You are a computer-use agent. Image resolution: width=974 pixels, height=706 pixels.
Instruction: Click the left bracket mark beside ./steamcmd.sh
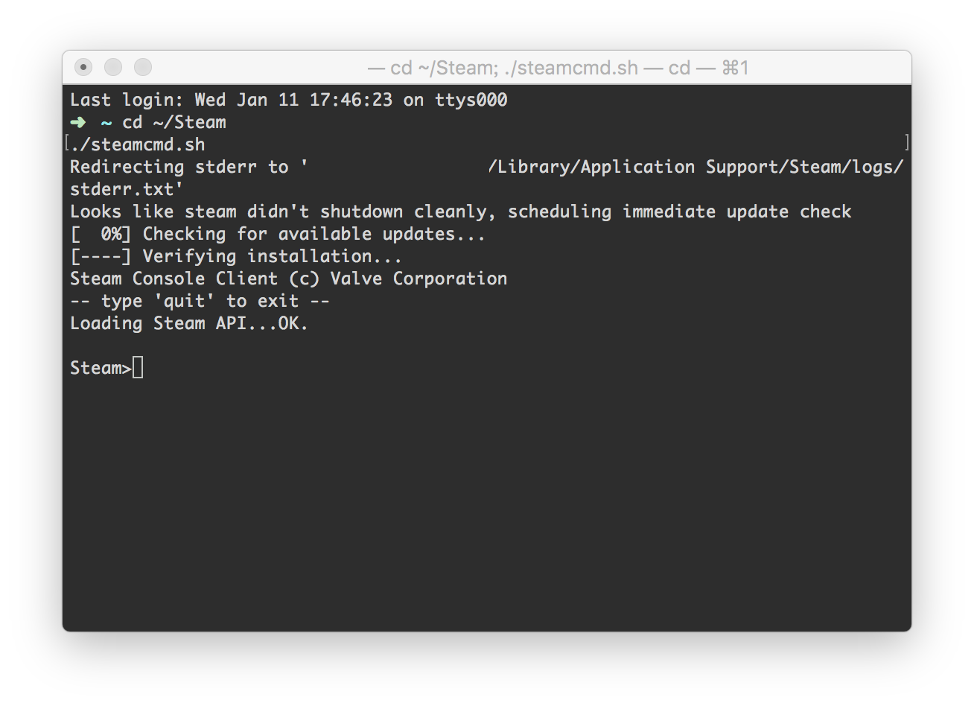(x=67, y=142)
